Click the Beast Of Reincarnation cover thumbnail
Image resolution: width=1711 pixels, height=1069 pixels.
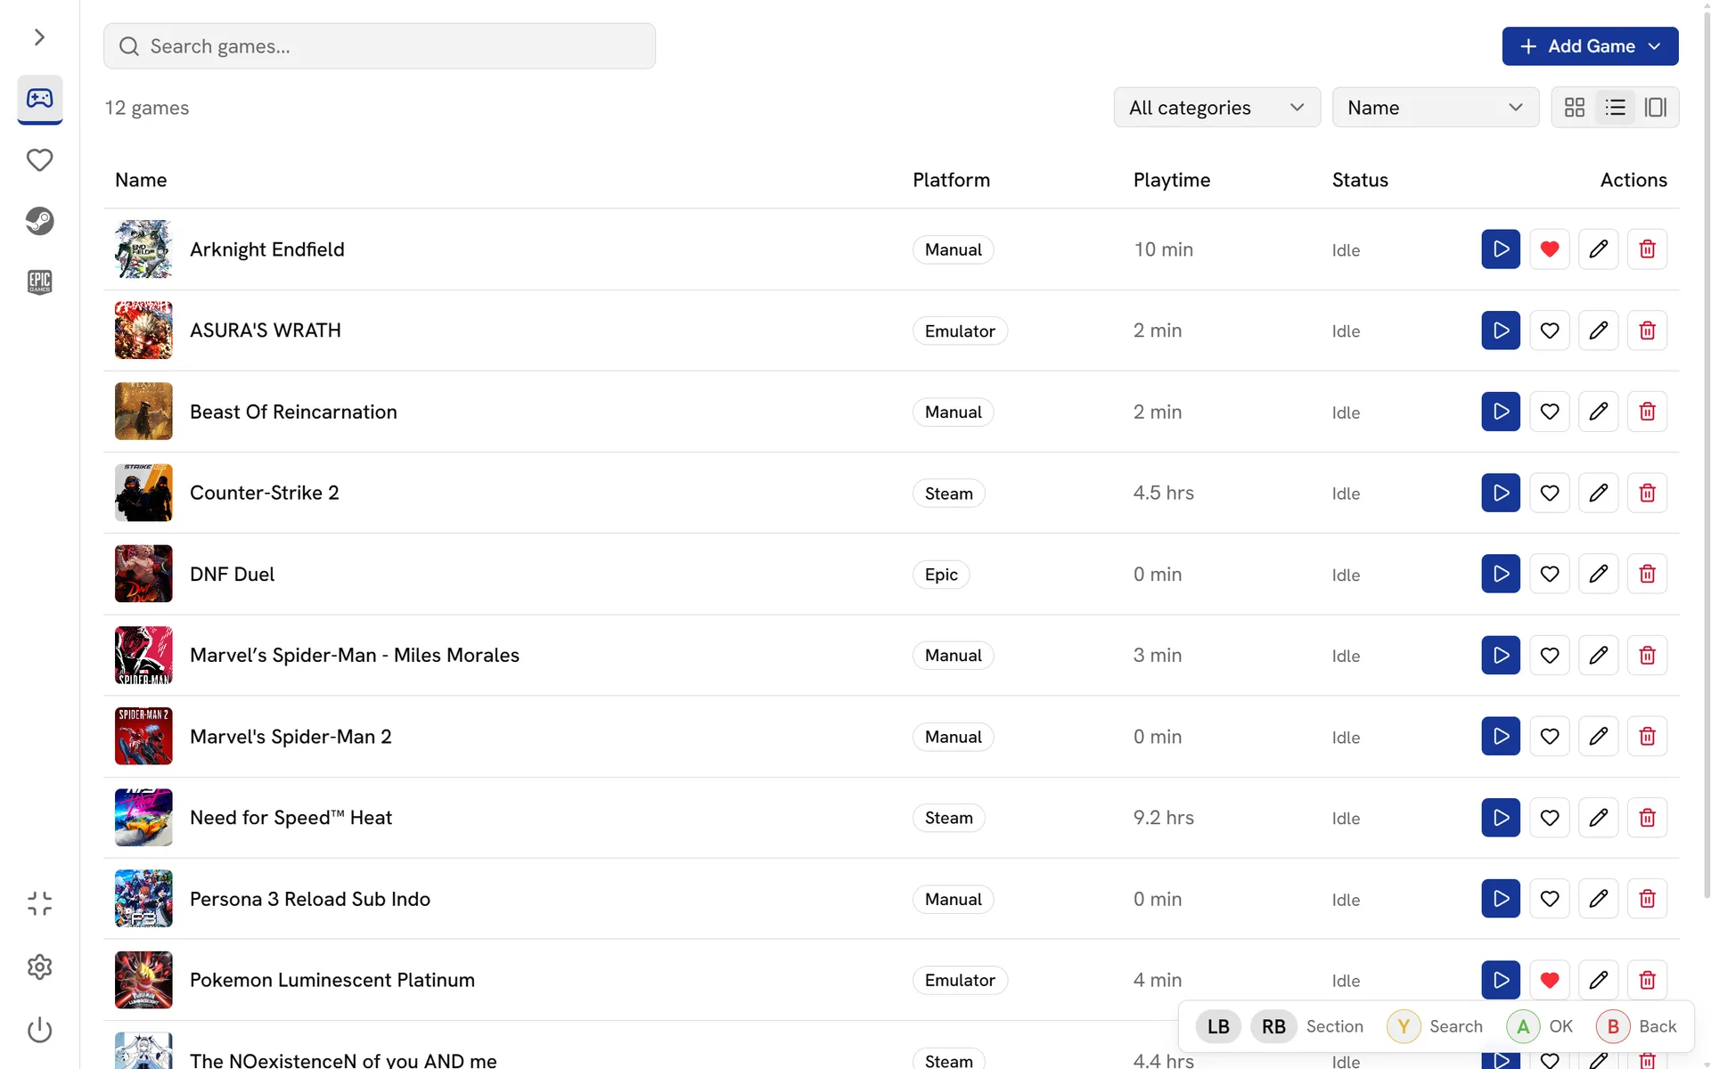[143, 412]
